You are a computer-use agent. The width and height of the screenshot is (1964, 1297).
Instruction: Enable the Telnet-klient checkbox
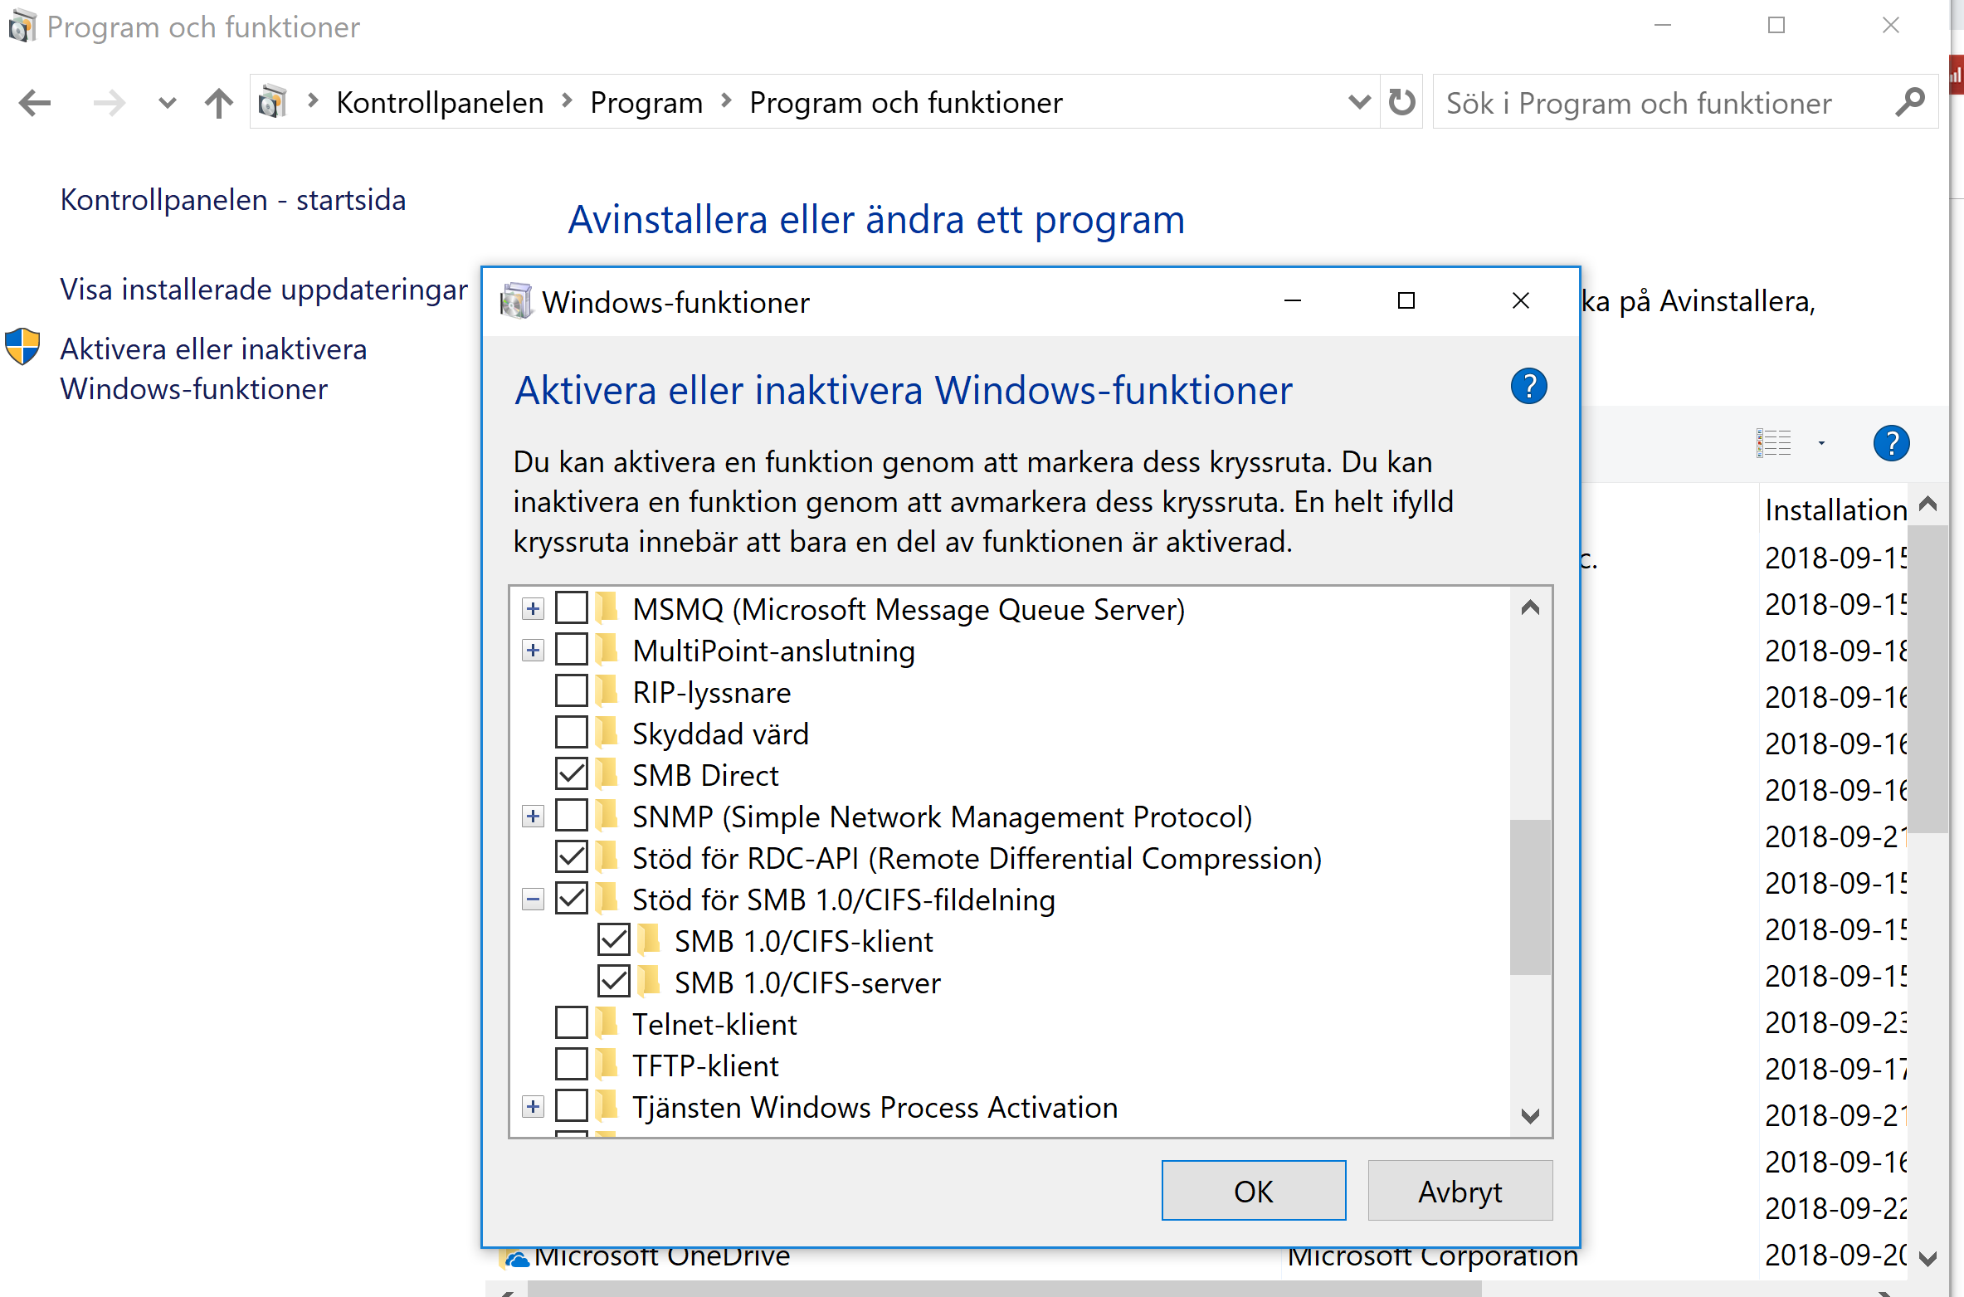pos(572,1023)
